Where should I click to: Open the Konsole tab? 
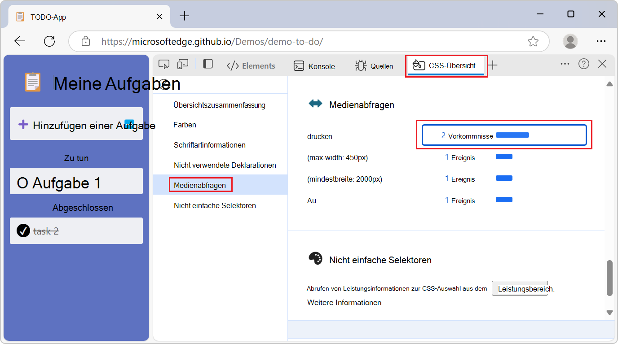(x=314, y=66)
